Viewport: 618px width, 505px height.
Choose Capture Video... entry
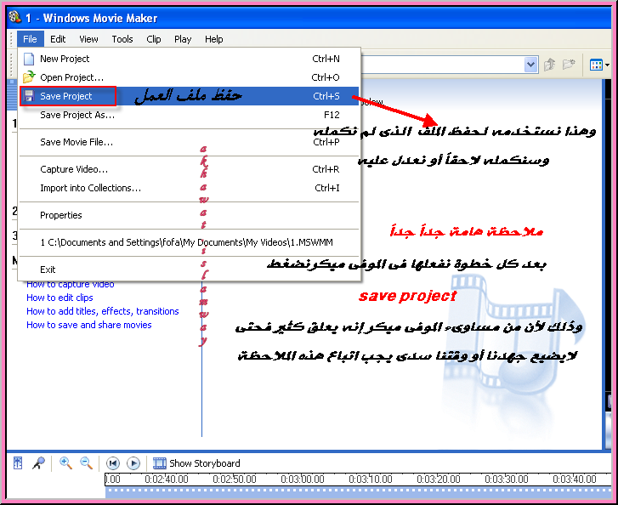coord(190,169)
